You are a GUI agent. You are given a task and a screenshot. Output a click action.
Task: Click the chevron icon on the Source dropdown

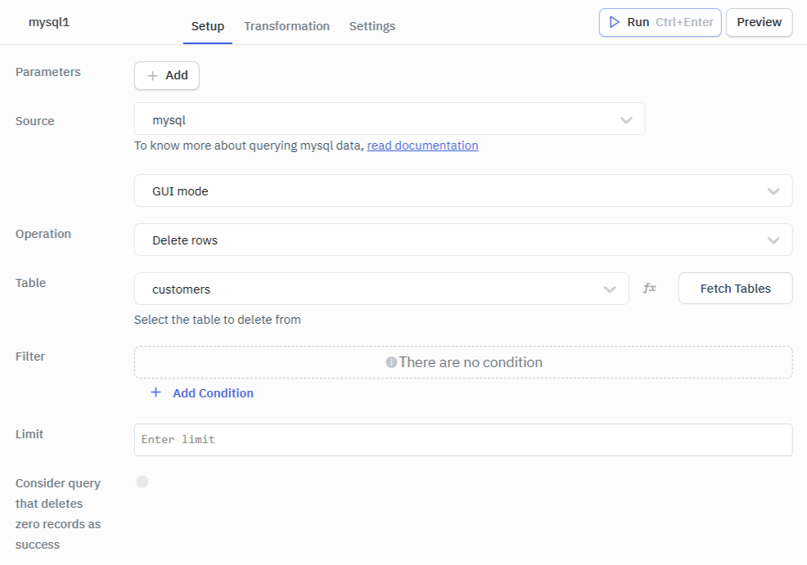pos(627,119)
